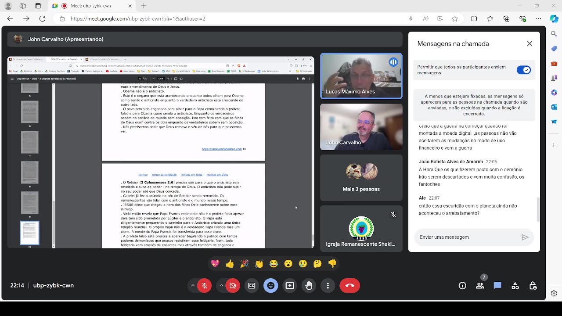Hide the emoji reactions bar

tap(271, 286)
